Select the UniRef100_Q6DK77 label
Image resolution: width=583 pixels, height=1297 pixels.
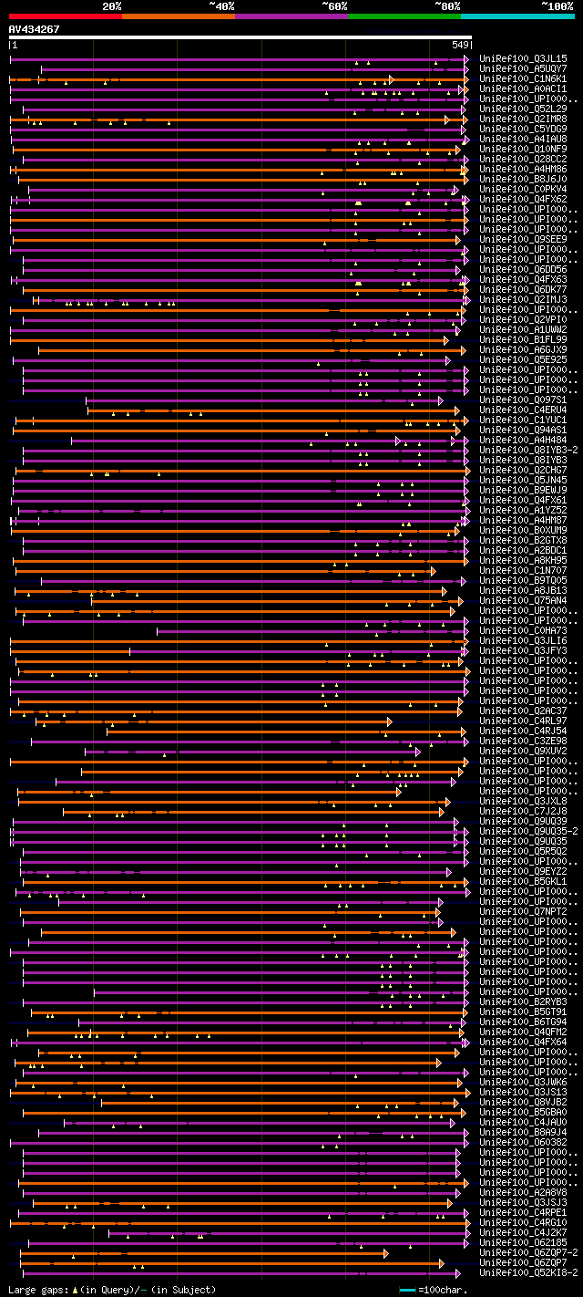tap(523, 289)
